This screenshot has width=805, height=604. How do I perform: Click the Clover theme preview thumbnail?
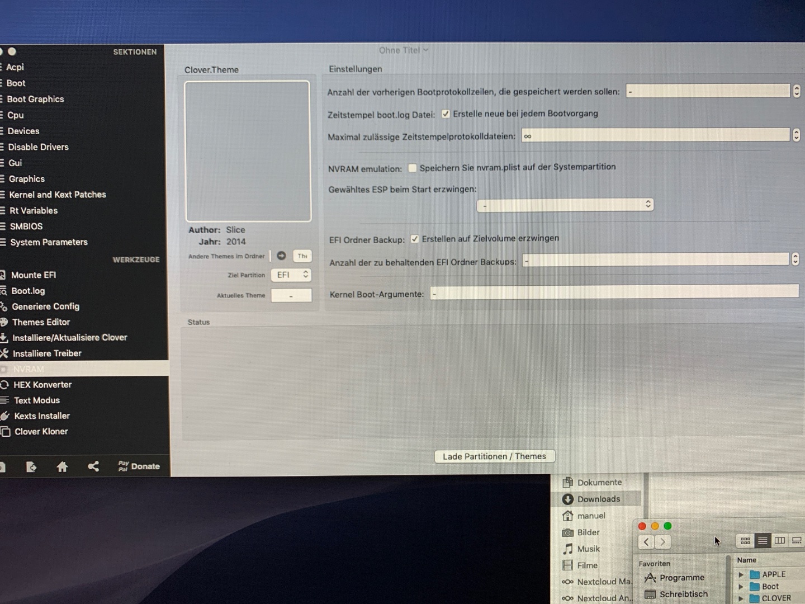(x=248, y=151)
